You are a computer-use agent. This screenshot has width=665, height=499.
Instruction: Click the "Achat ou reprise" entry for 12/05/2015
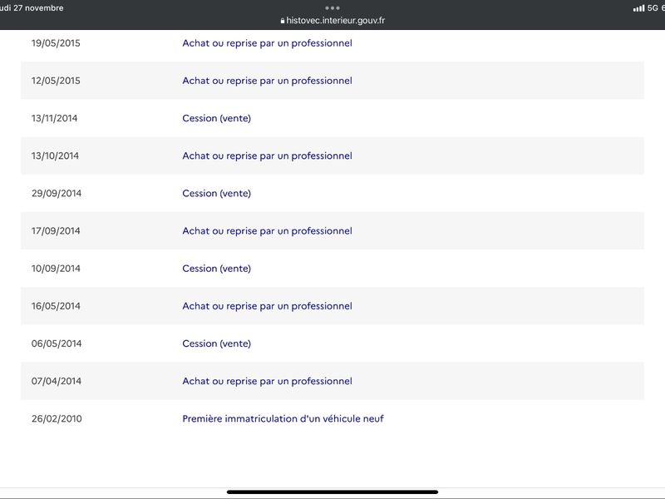tap(267, 81)
